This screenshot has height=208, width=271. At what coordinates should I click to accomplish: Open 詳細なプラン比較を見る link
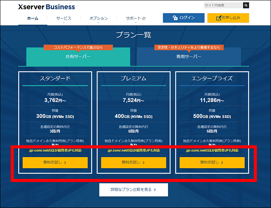134,190
